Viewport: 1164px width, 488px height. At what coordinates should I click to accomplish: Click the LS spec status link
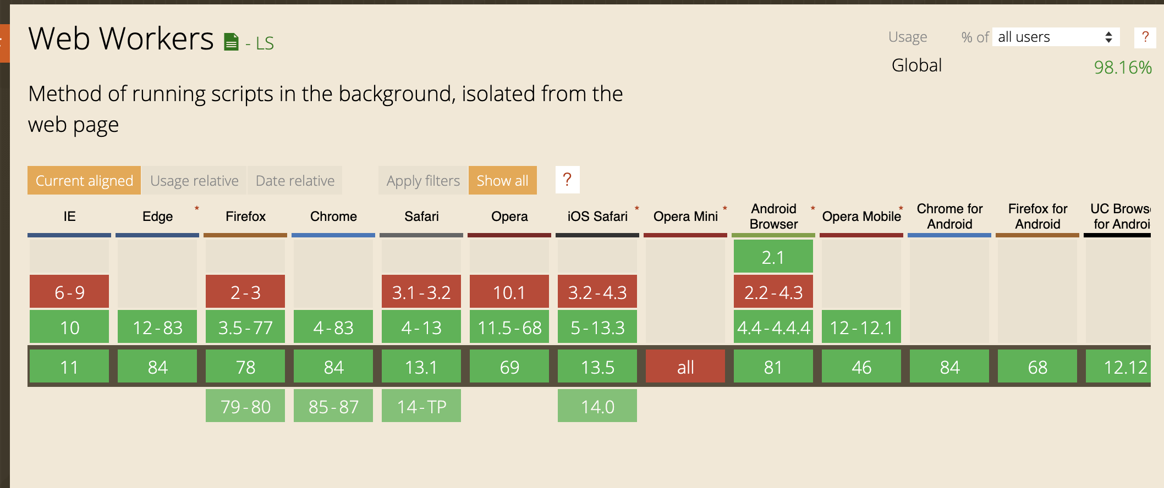coord(265,43)
